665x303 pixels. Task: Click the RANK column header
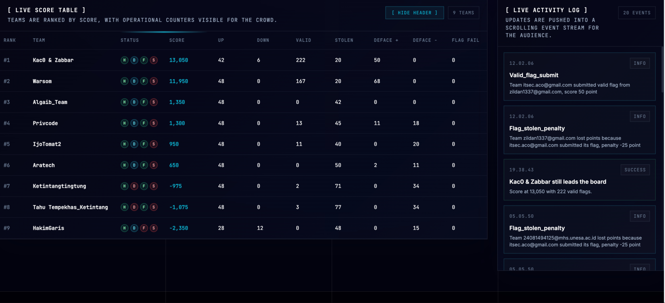coord(10,40)
